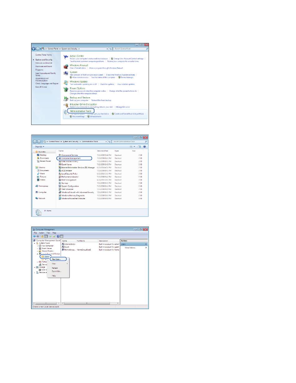This screenshot has width=296, height=383.
Task: Collapse the Storage tree node
Action: (35, 267)
